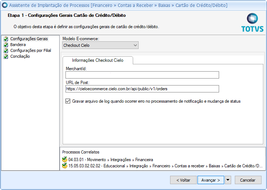The height and width of the screenshot is (190, 267).
Task: Click the URL de Post field
Action: coord(142,89)
